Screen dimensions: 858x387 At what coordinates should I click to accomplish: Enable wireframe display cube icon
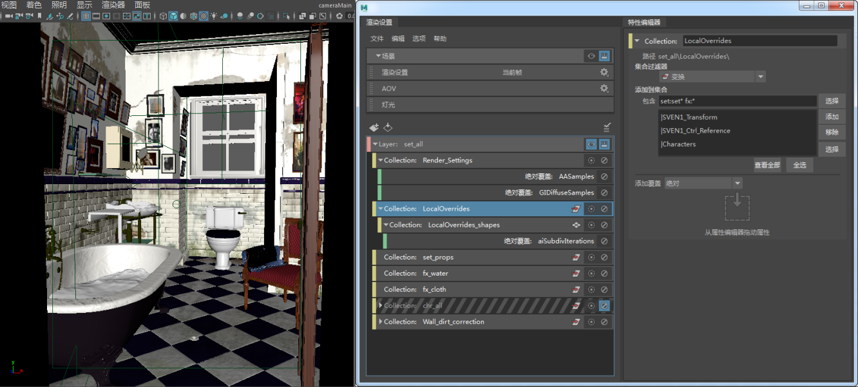click(163, 15)
